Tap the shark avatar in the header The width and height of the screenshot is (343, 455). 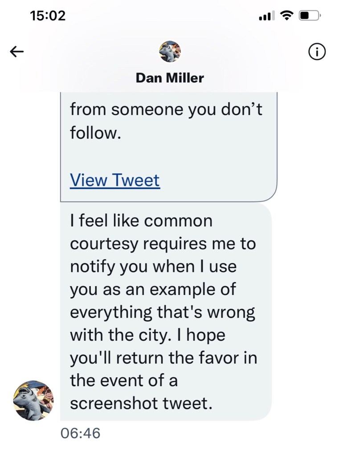170,52
